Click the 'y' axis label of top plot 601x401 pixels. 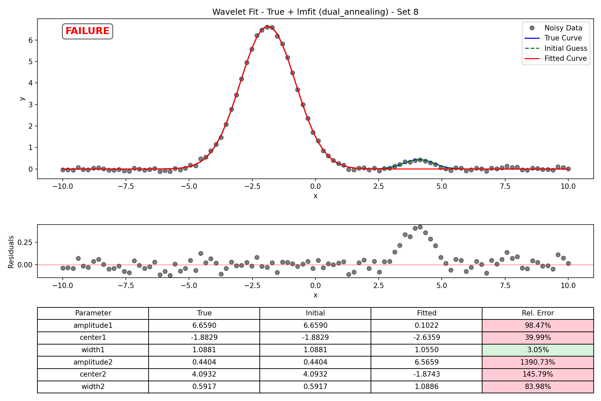22,99
